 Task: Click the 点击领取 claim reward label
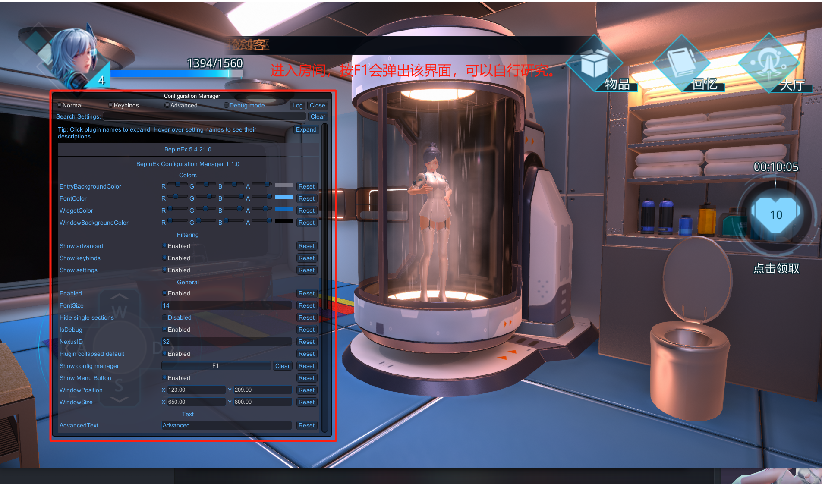776,268
